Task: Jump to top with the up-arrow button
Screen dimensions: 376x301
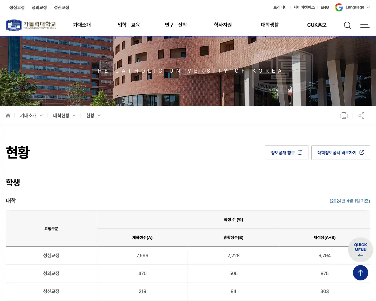Action: 360,273
